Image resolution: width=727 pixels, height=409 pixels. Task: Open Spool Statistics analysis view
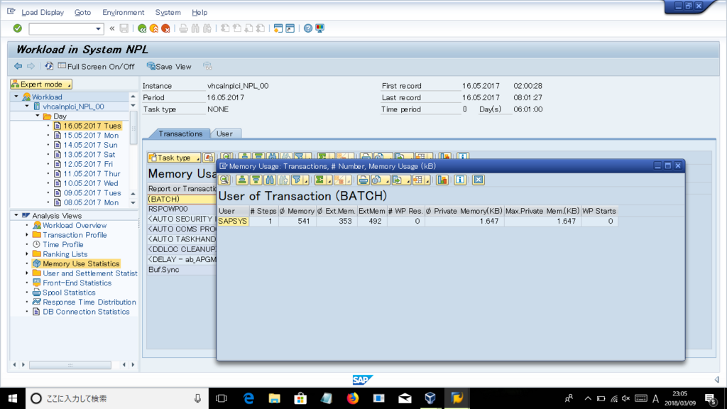[x=69, y=293]
